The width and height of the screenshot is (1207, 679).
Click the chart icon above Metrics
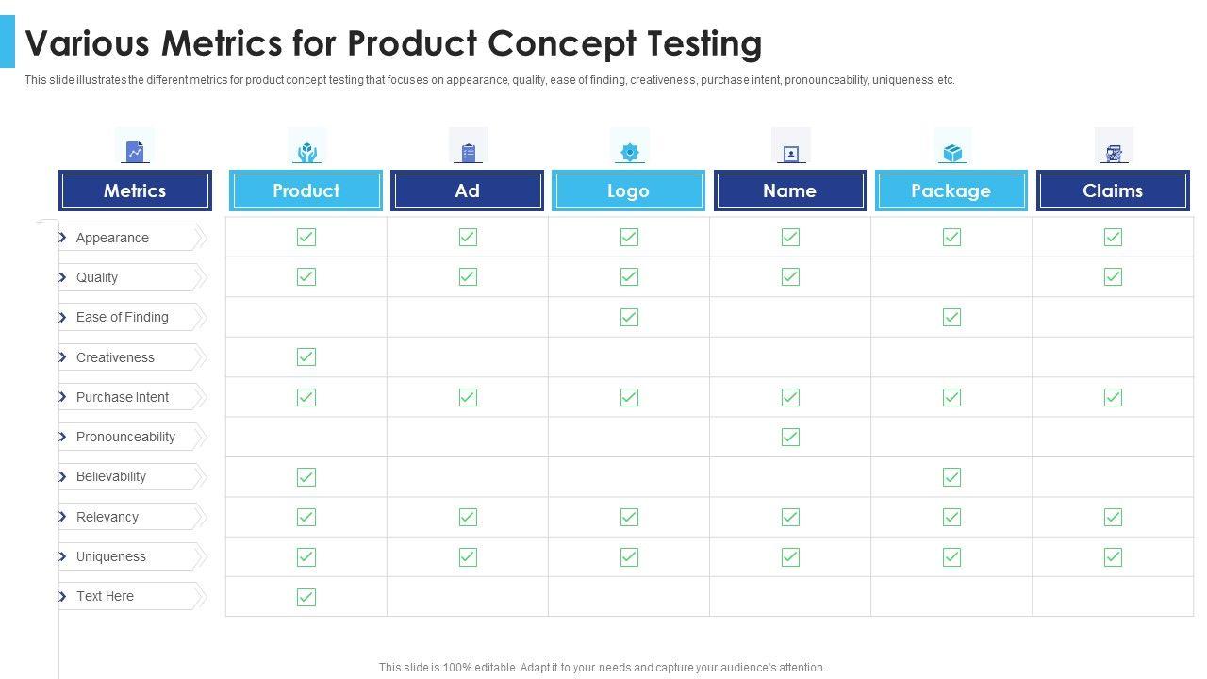click(x=135, y=151)
